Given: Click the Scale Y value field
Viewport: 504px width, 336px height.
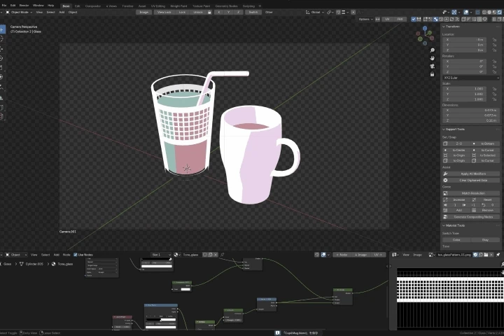Looking at the screenshot, I should tap(465, 94).
